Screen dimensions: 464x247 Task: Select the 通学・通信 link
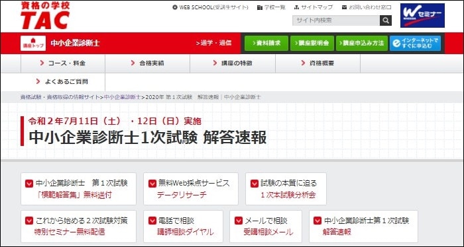[213, 43]
